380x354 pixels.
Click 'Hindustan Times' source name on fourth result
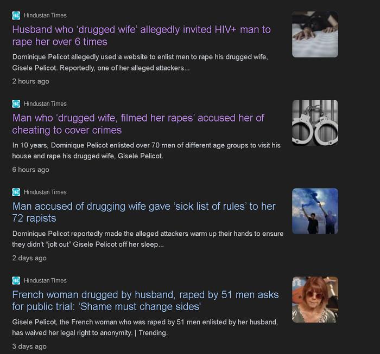tap(45, 280)
